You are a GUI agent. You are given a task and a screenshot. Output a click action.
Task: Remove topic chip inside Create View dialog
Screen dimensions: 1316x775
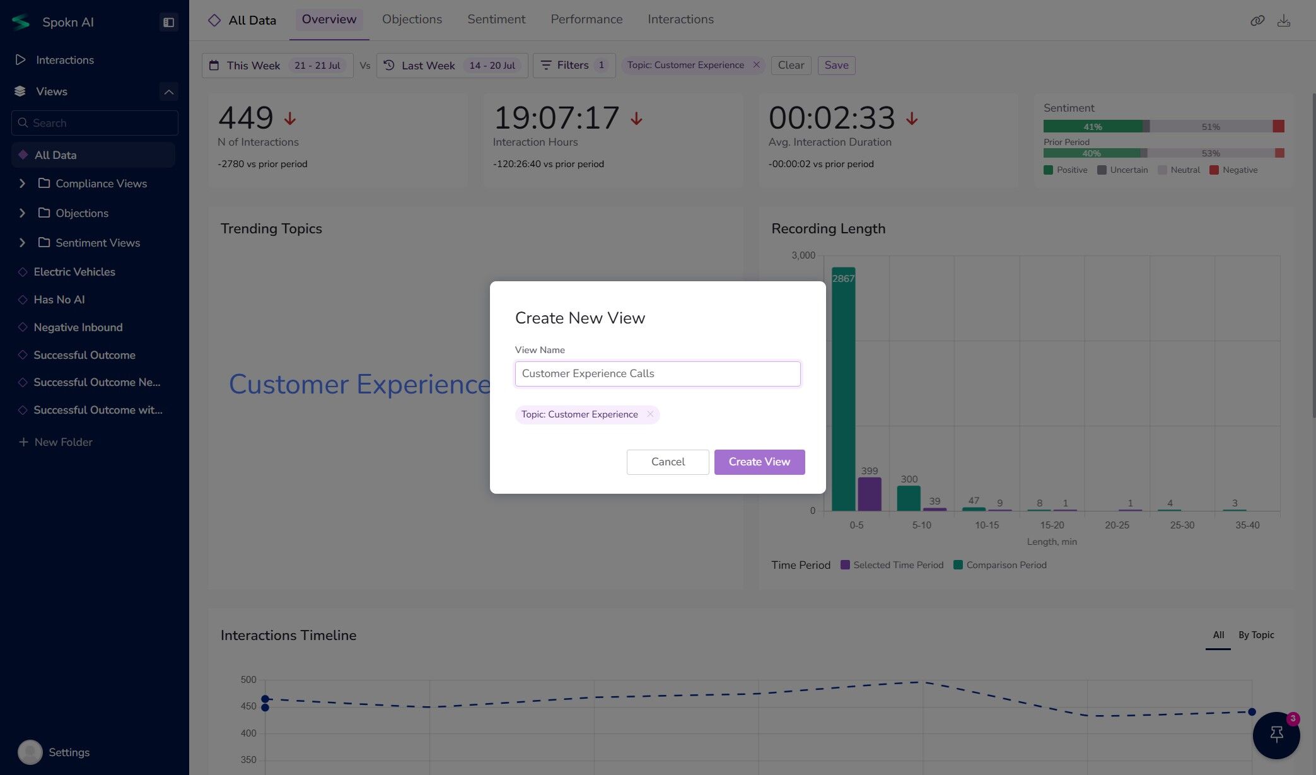click(650, 414)
